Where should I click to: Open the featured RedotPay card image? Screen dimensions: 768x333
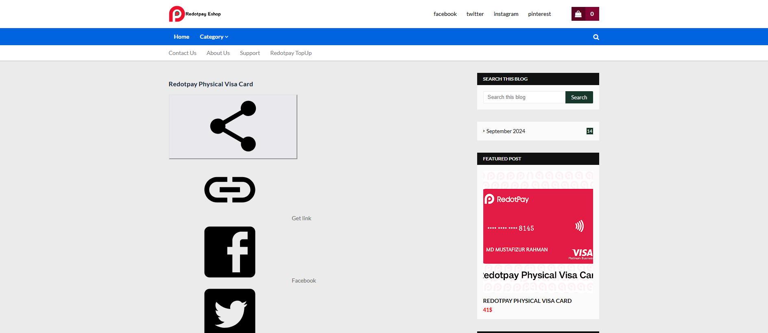point(538,232)
